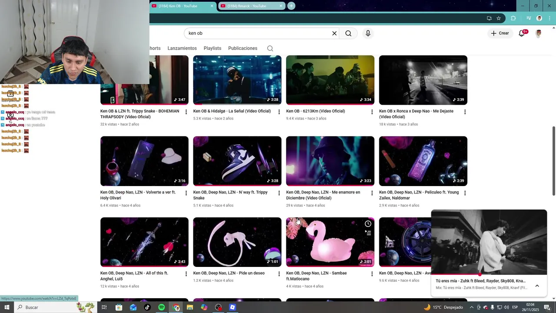Open 'Volverte a ver ft. Holy Olivari' title link
Viewport: 556px width, 313px height.
[138, 195]
